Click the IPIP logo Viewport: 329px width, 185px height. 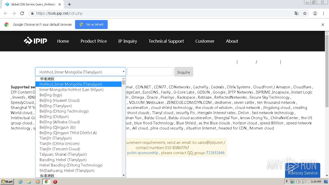tap(35, 41)
